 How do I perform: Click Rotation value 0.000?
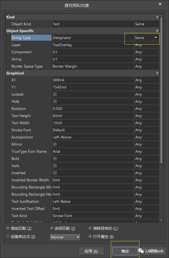tap(93, 109)
